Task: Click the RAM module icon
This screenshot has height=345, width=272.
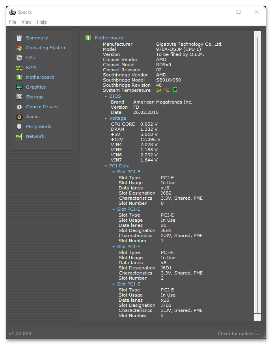Action: 19,68
